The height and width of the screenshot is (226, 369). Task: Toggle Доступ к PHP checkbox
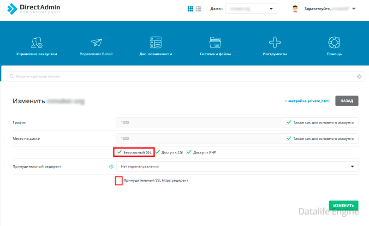[190, 152]
